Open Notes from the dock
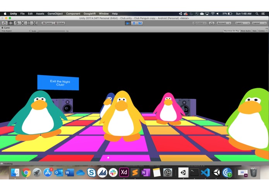Viewport: 269px width, 191px height. [157, 172]
